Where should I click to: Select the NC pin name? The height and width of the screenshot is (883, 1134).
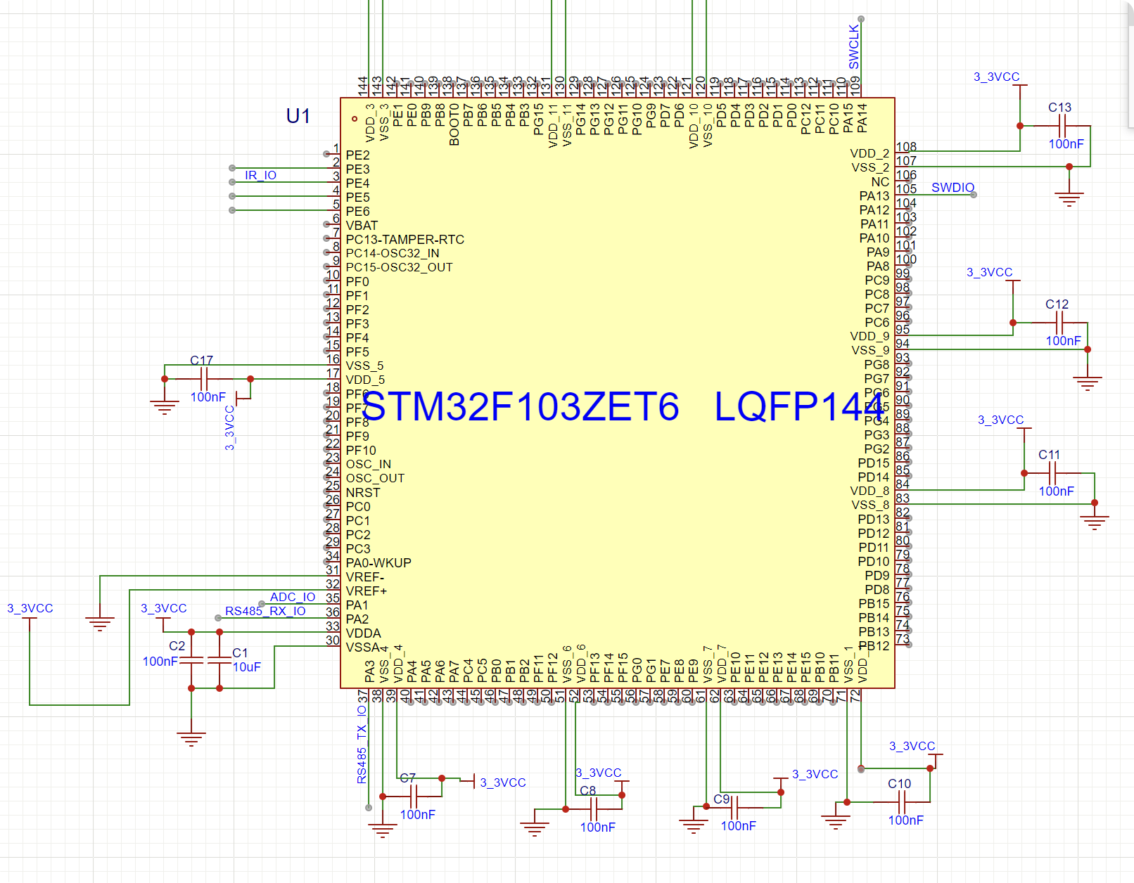click(x=880, y=182)
